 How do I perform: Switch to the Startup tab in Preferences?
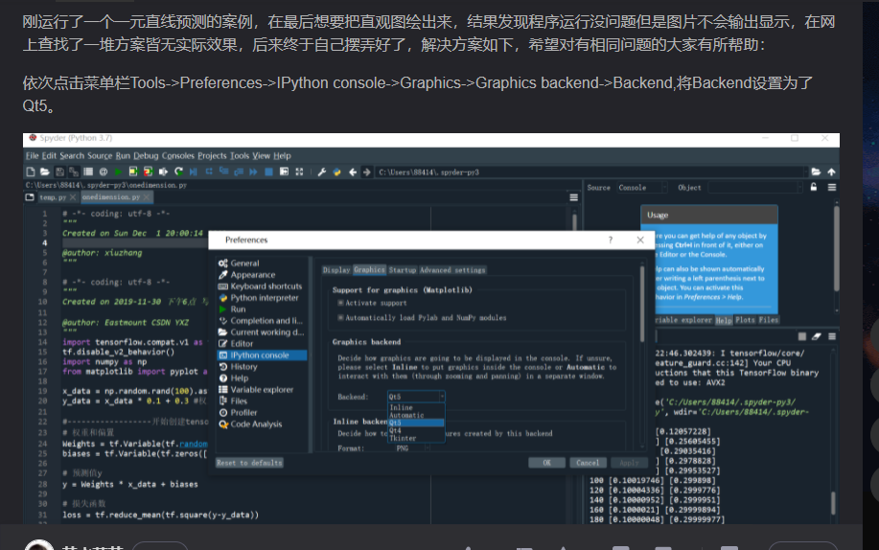coord(403,270)
